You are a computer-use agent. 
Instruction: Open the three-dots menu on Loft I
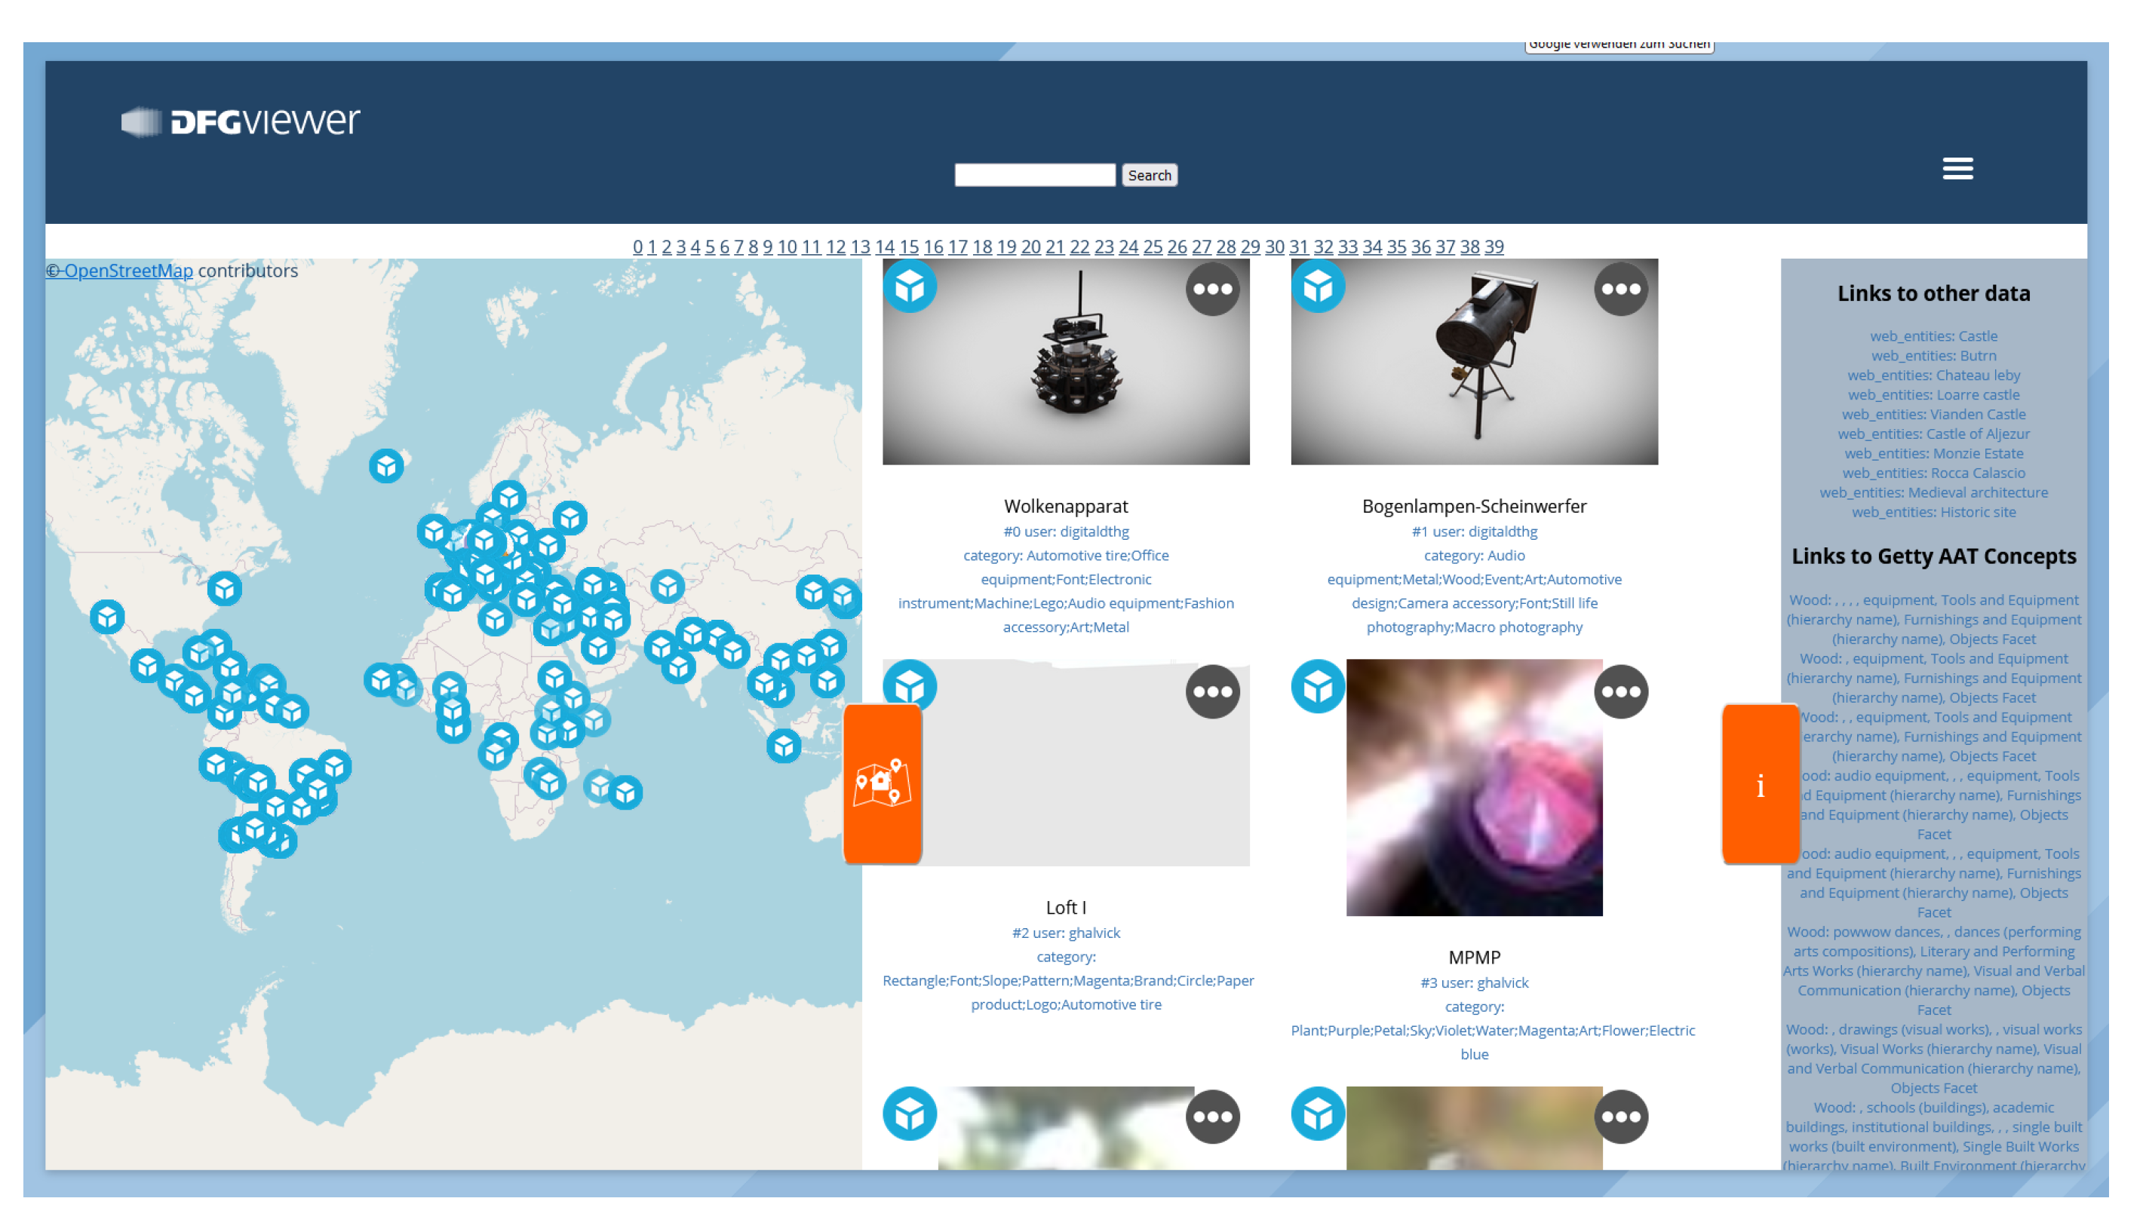tap(1212, 691)
